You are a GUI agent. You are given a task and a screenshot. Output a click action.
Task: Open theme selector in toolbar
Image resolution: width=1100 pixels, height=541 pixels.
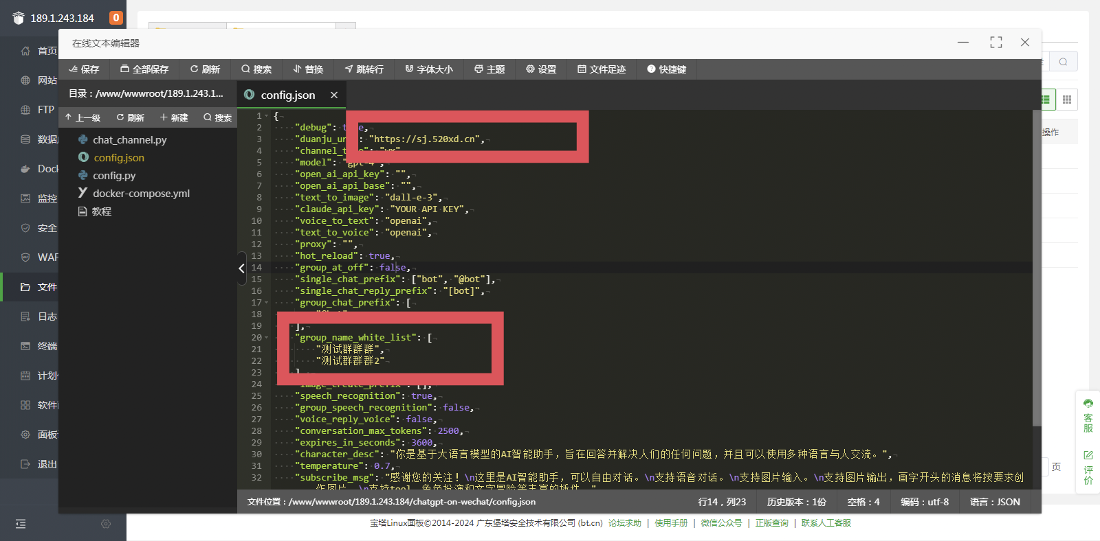click(489, 69)
